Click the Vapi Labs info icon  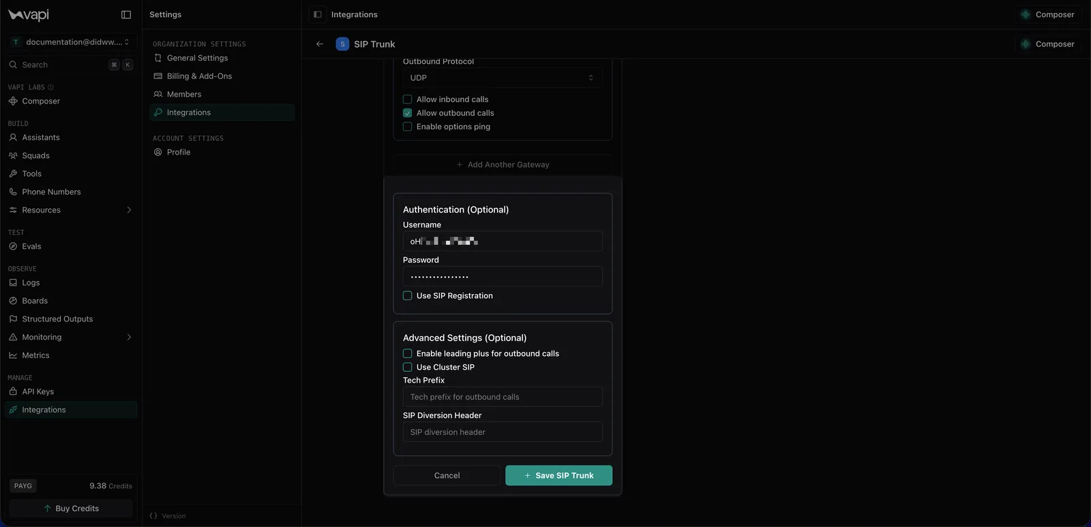[50, 87]
